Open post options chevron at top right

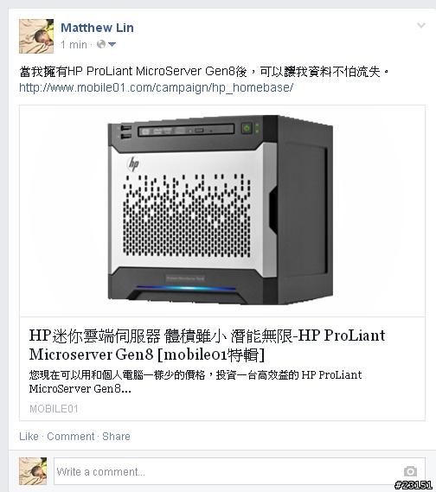421,25
